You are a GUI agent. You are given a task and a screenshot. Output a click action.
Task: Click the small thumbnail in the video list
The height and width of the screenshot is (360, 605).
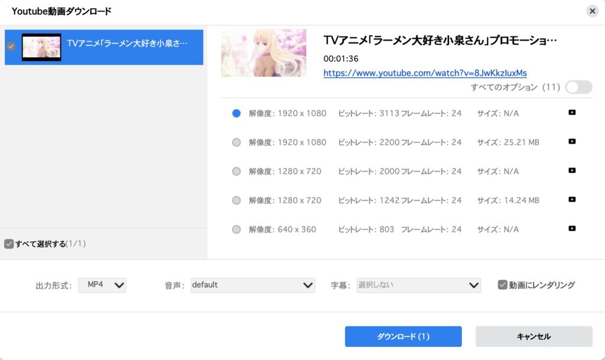coord(41,47)
